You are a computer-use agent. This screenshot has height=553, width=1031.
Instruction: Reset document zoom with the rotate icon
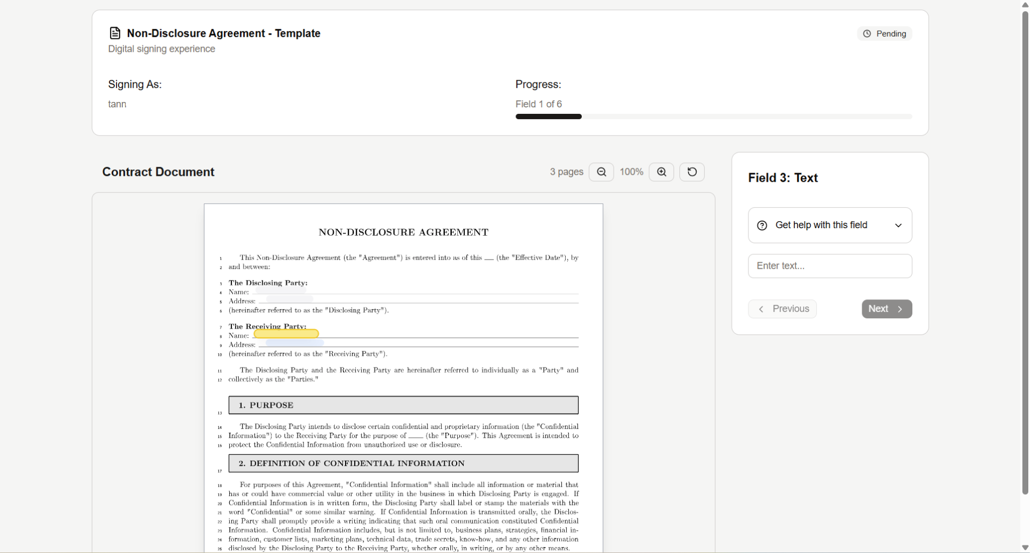tap(692, 172)
